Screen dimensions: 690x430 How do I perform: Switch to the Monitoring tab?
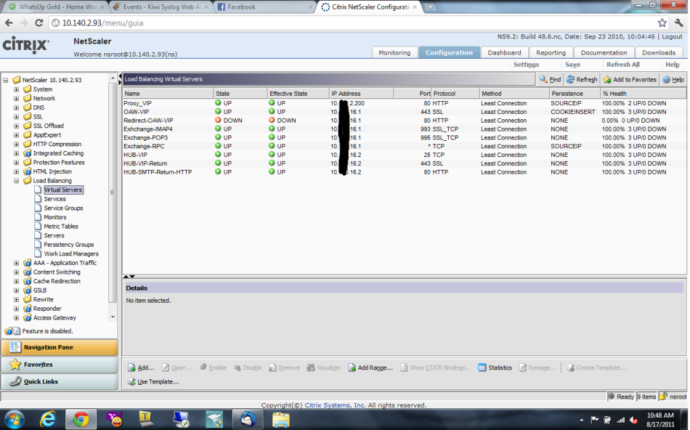tap(394, 53)
